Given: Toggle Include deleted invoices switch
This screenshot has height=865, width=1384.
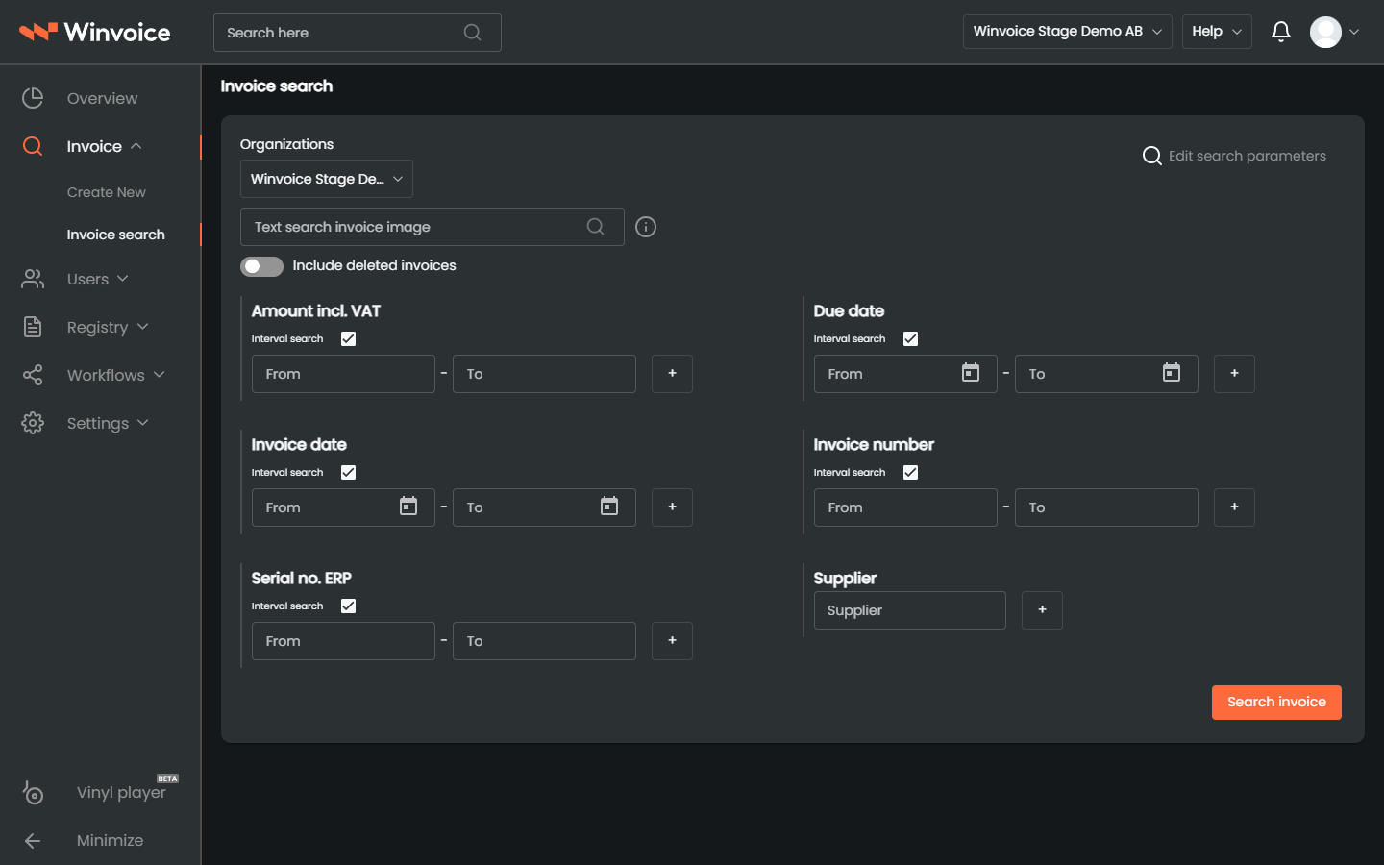Looking at the screenshot, I should pyautogui.click(x=261, y=266).
